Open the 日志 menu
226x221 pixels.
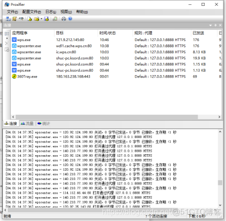coord(51,12)
